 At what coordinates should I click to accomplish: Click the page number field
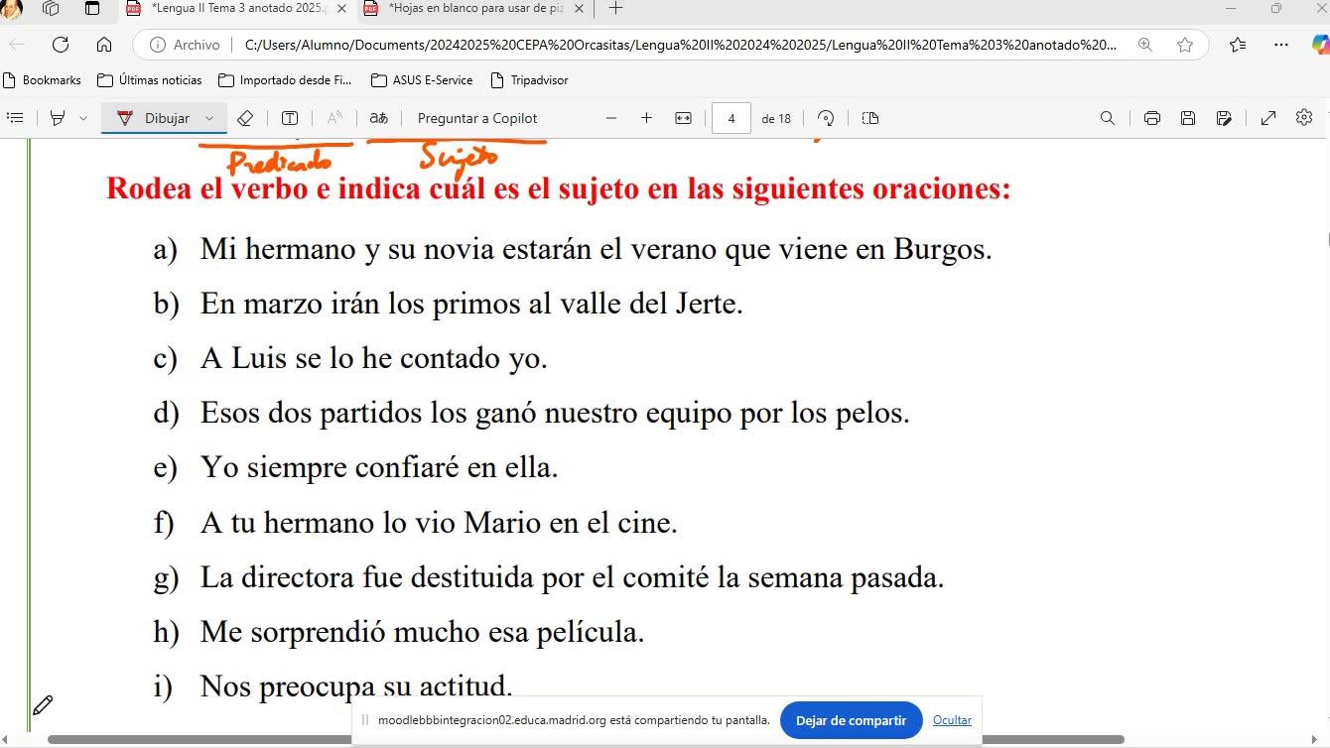731,118
